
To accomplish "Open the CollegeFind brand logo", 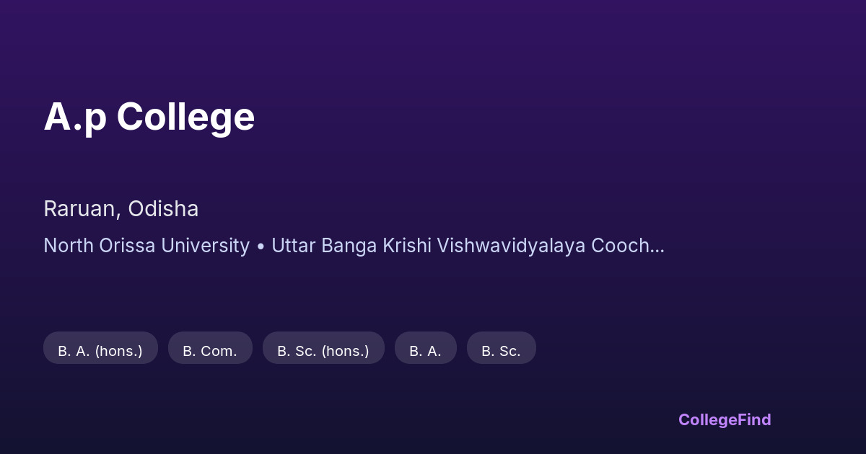I will point(725,419).
